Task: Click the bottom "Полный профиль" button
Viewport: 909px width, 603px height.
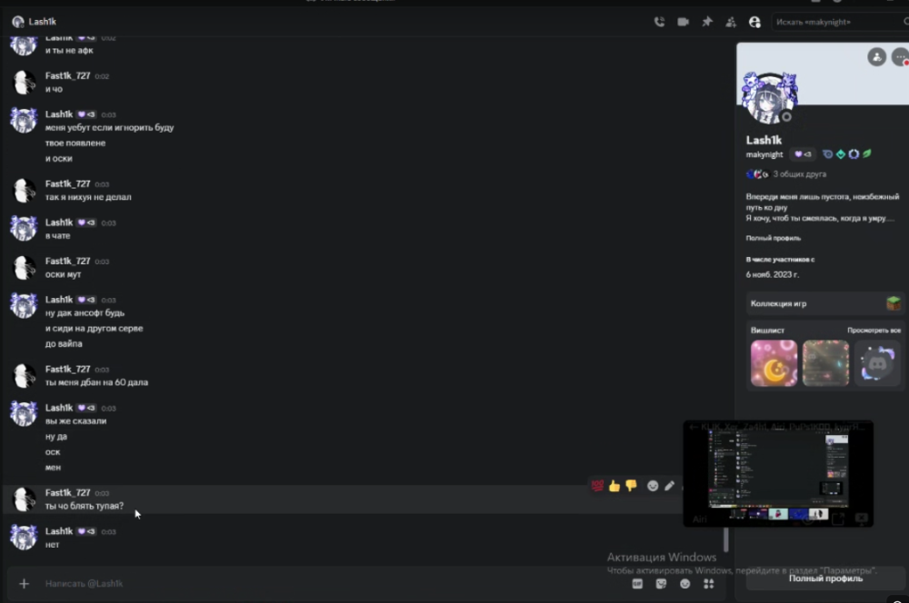Action: pos(825,578)
